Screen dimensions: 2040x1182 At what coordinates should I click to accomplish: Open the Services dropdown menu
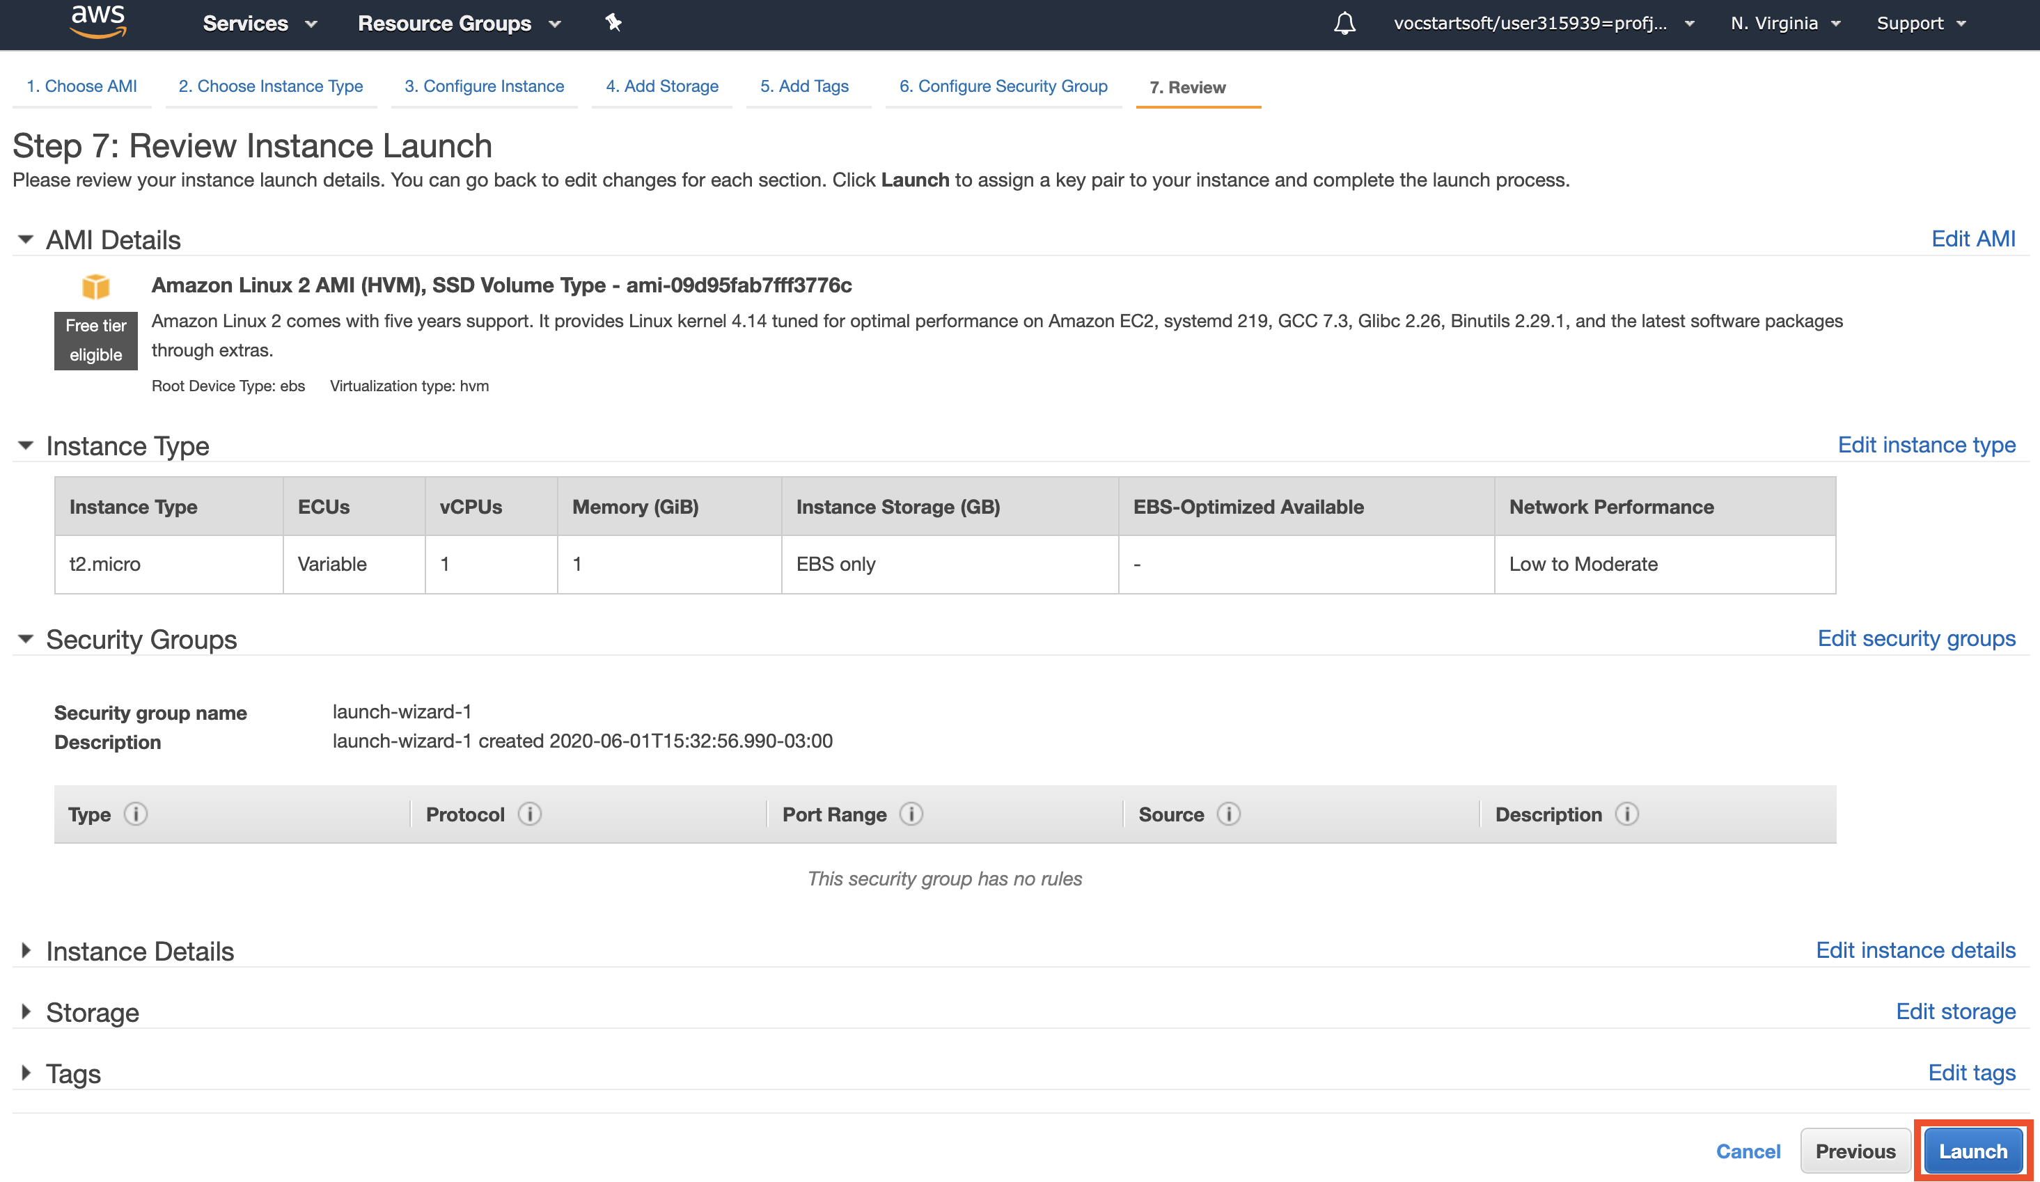click(259, 24)
